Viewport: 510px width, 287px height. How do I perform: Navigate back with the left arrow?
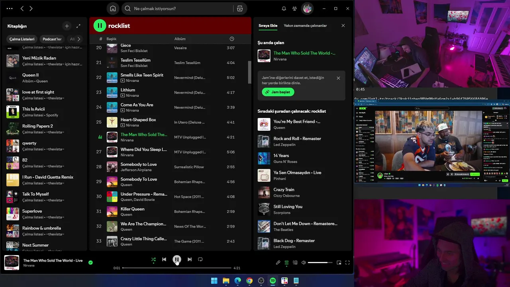(x=22, y=8)
